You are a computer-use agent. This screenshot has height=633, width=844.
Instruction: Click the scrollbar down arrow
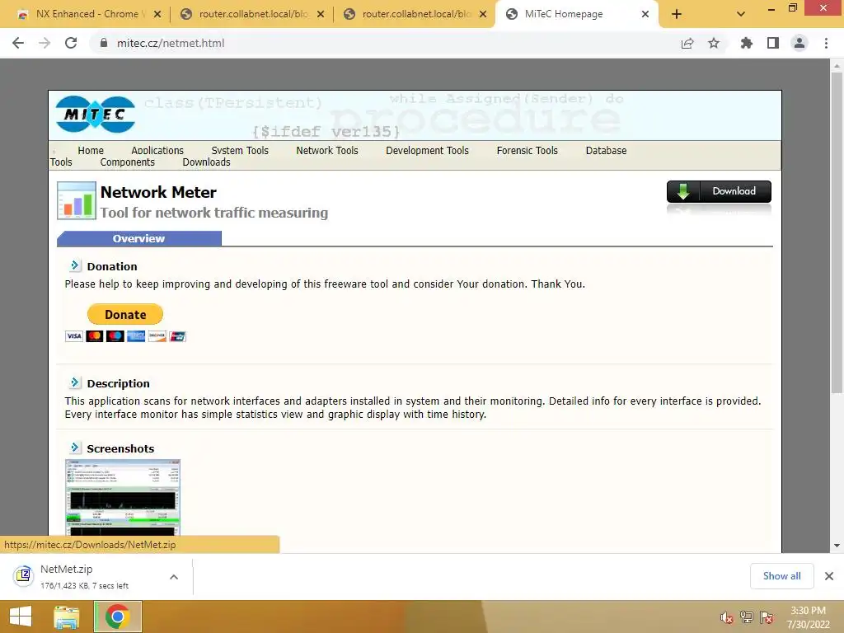(837, 546)
